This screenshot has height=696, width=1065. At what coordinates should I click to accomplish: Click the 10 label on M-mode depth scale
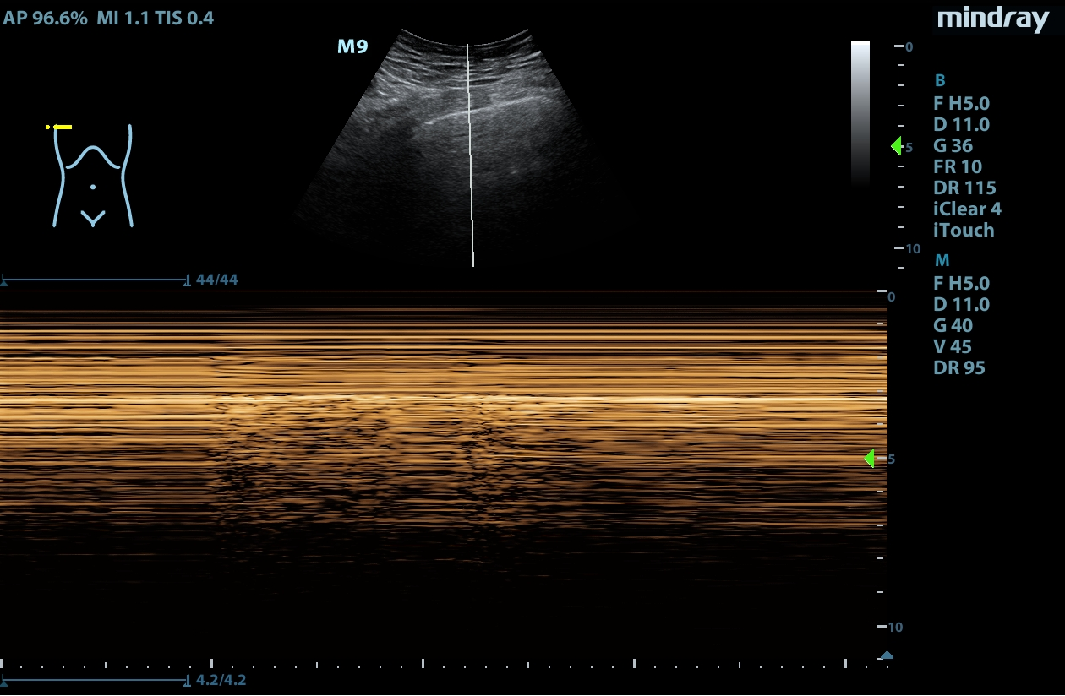(x=895, y=627)
